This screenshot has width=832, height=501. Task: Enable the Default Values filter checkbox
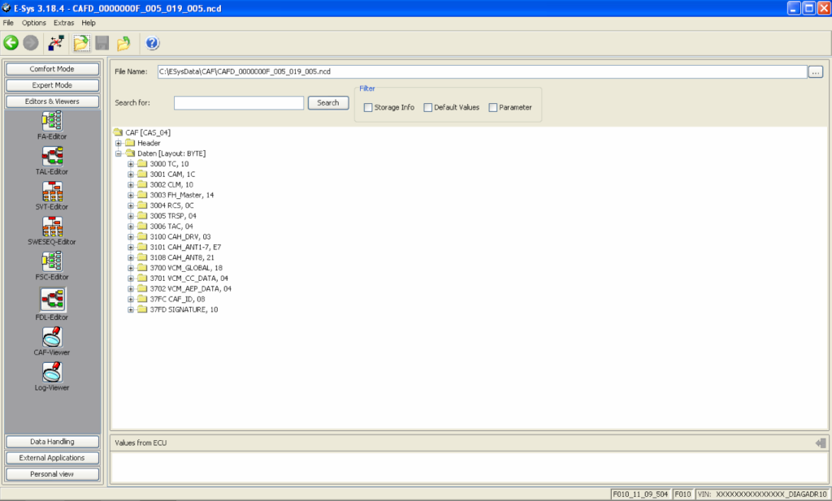point(427,108)
